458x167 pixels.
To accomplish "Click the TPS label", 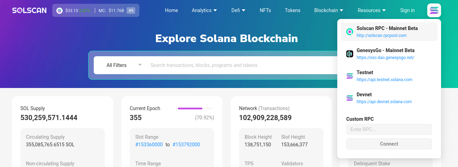I will 249,164.
